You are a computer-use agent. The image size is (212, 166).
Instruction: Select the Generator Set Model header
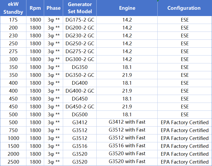[x=80, y=8]
